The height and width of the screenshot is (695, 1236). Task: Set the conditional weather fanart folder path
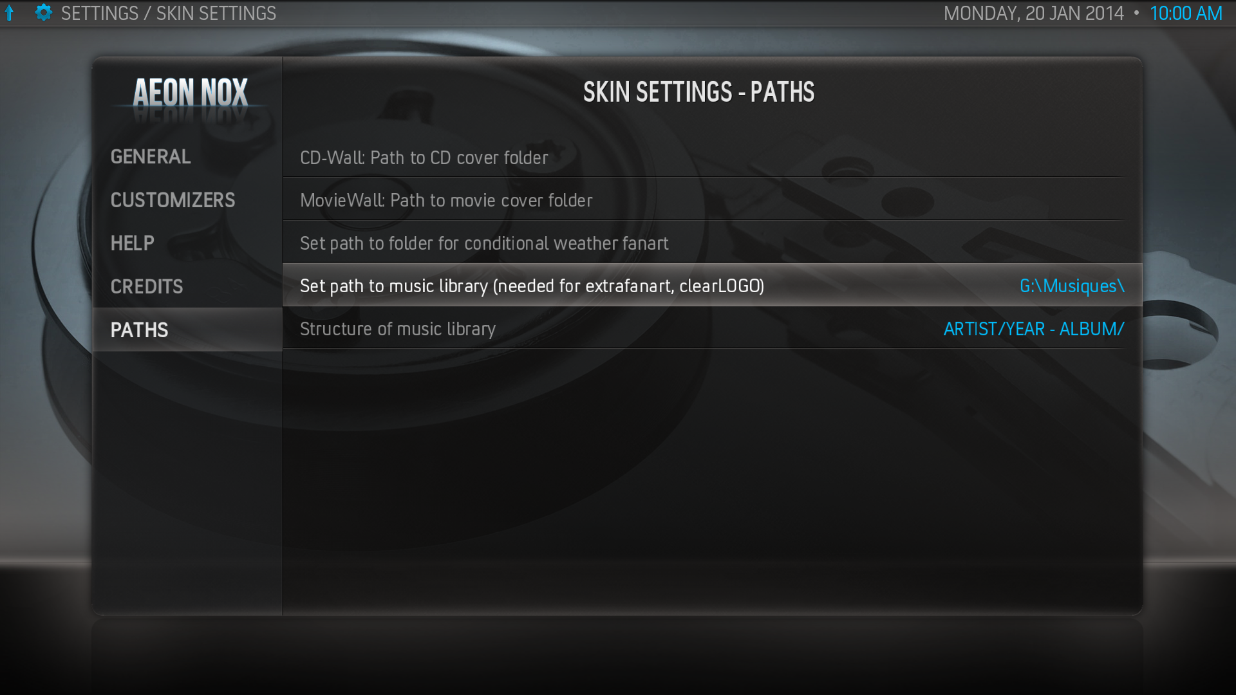(x=484, y=243)
